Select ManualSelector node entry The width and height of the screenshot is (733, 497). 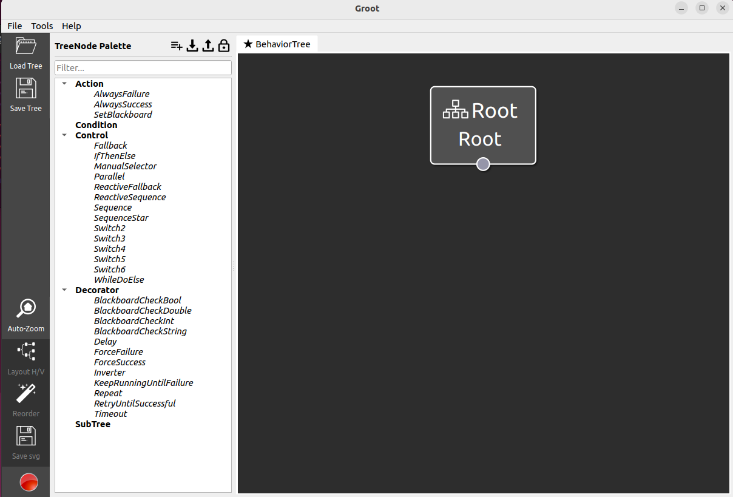coord(126,166)
